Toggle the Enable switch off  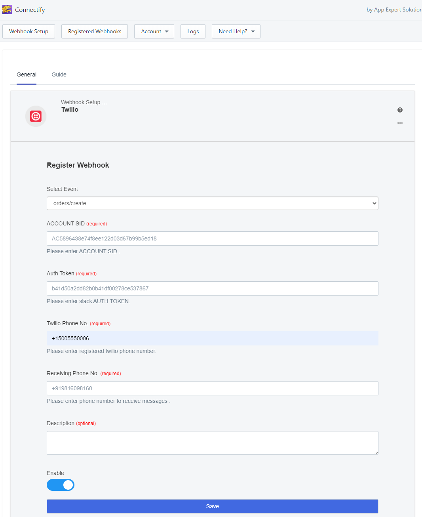(x=61, y=485)
